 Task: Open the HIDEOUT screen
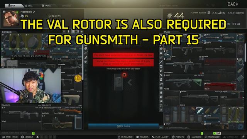point(27,137)
